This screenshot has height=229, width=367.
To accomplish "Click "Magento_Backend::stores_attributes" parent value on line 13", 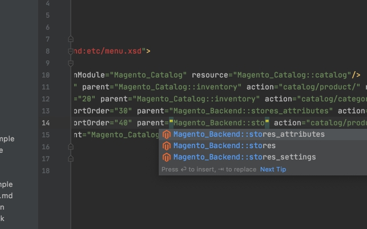I will click(x=251, y=111).
